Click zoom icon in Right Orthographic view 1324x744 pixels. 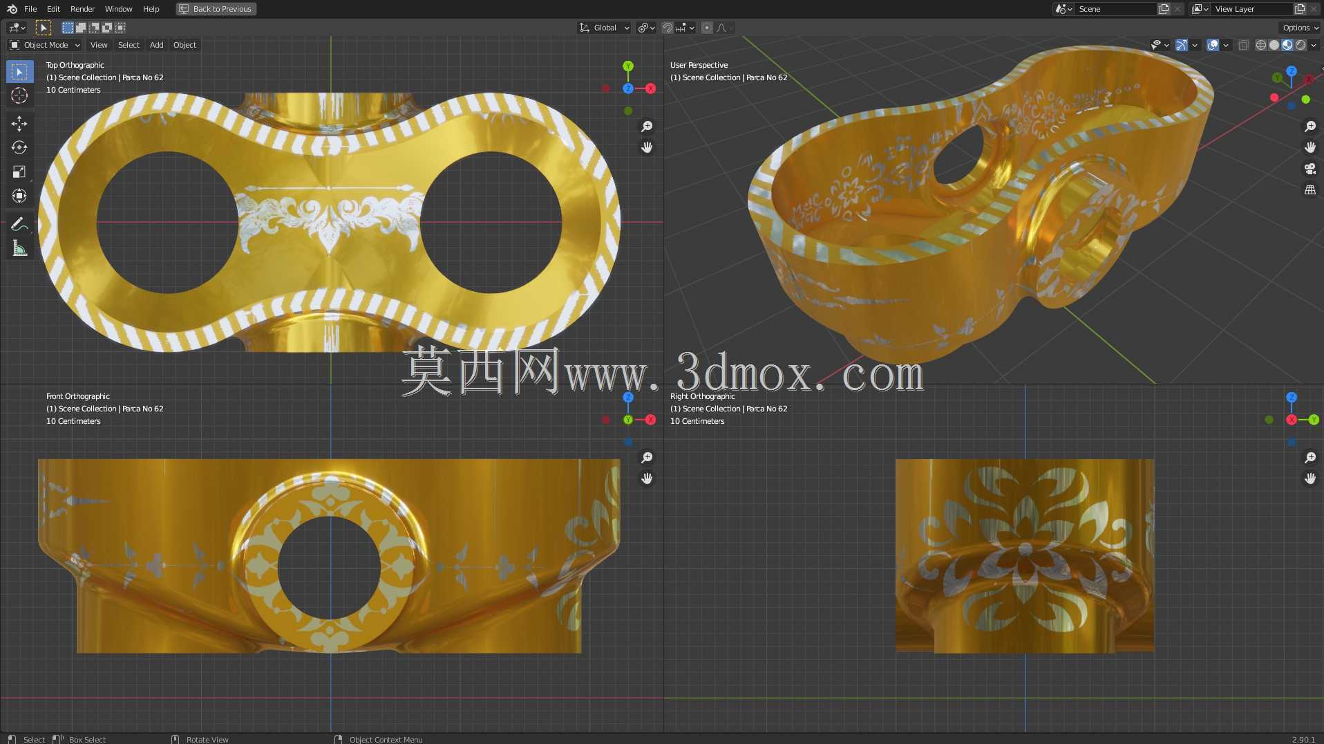[x=1309, y=458]
